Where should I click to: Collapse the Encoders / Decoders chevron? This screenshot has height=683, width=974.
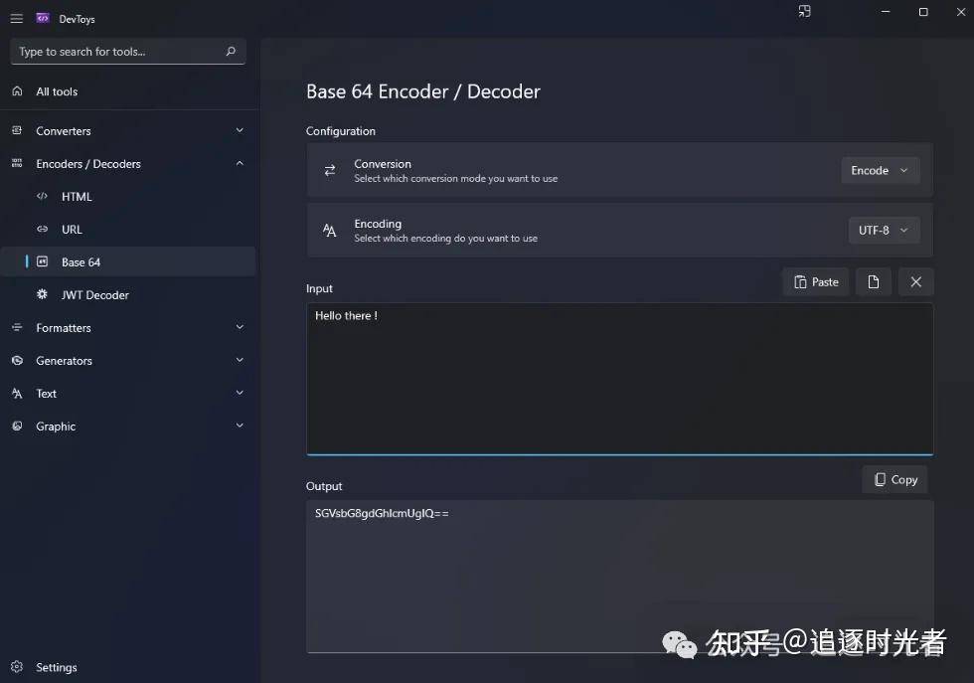tap(240, 163)
